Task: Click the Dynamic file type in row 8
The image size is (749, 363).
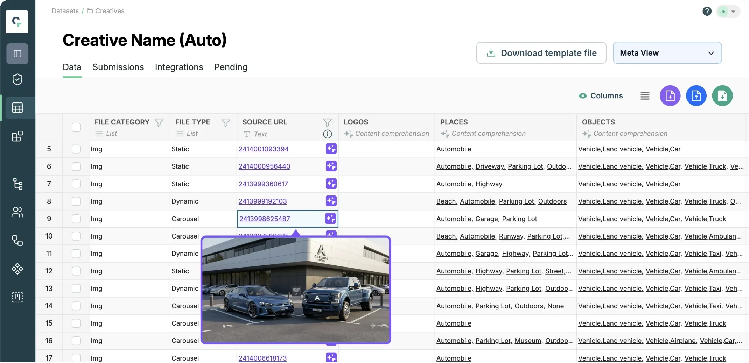Action: pyautogui.click(x=185, y=201)
